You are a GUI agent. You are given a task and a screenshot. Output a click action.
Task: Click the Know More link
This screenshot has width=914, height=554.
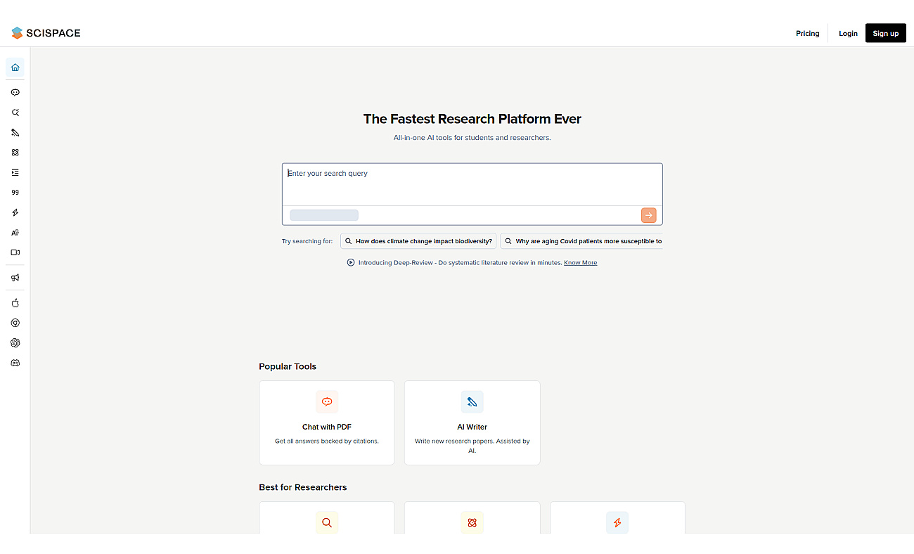(x=581, y=262)
